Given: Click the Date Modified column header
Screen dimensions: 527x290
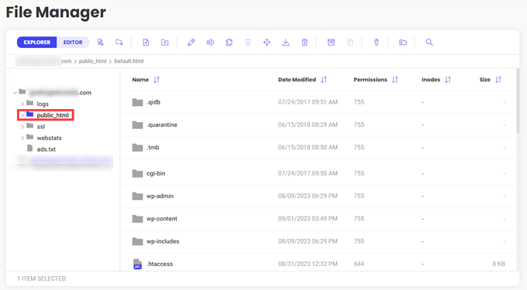Looking at the screenshot, I should [297, 80].
